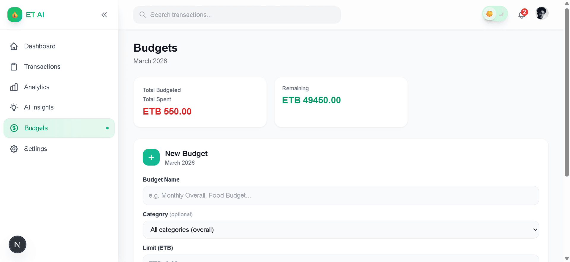
Task: Select the home icon beside Dashboard
Action: tap(14, 46)
